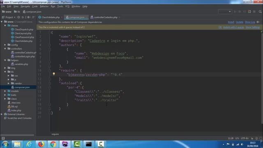Click the greyed-out Debug bug icon
Image resolution: width=263 pixels, height=148 pixels.
pos(240,12)
